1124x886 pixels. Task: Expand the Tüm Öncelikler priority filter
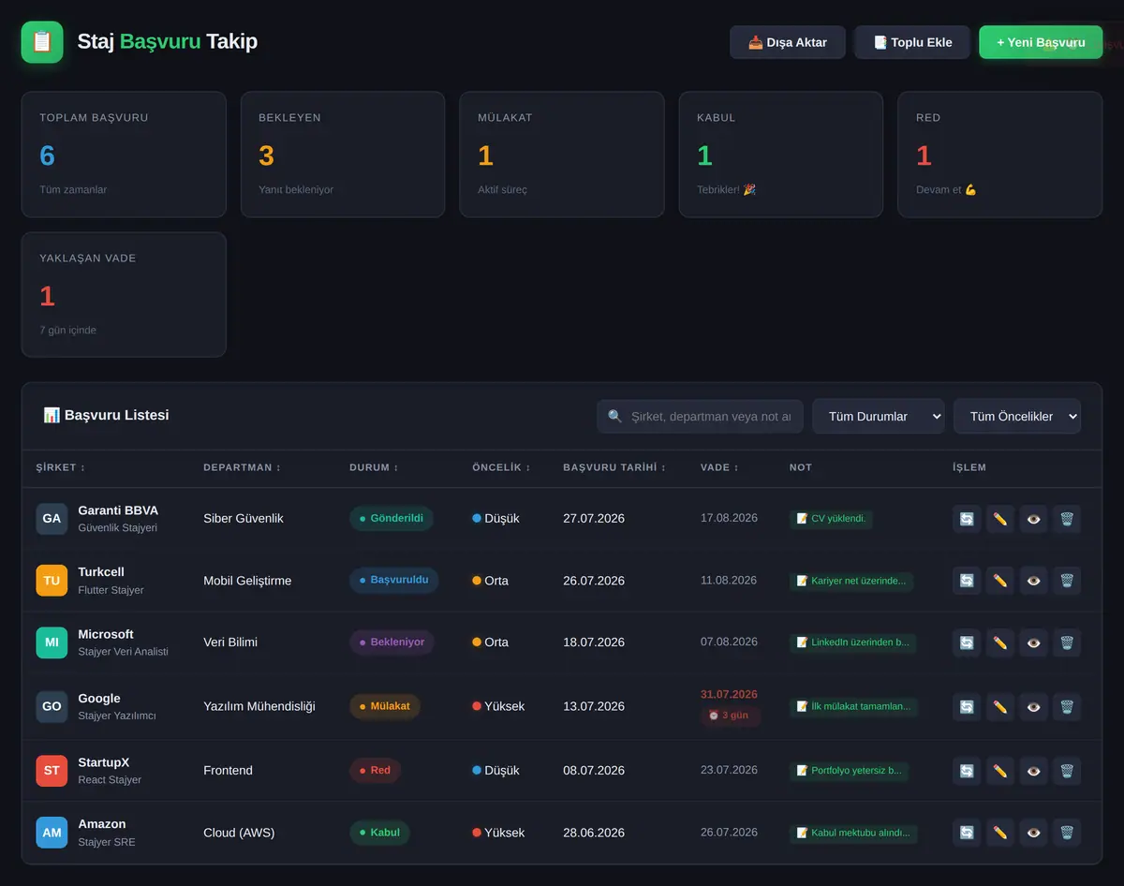[1017, 417]
